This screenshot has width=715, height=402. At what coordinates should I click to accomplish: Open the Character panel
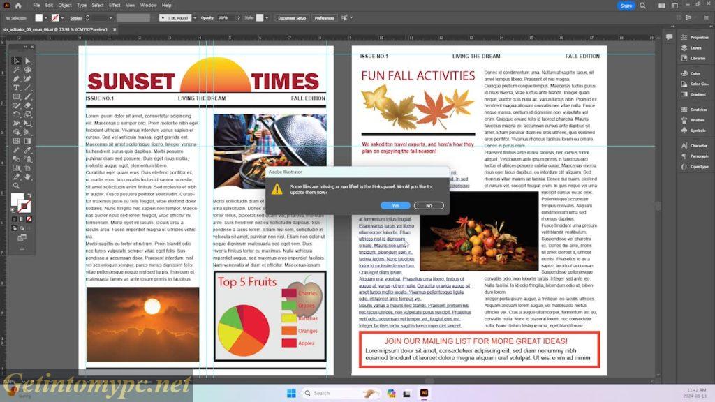(x=694, y=146)
